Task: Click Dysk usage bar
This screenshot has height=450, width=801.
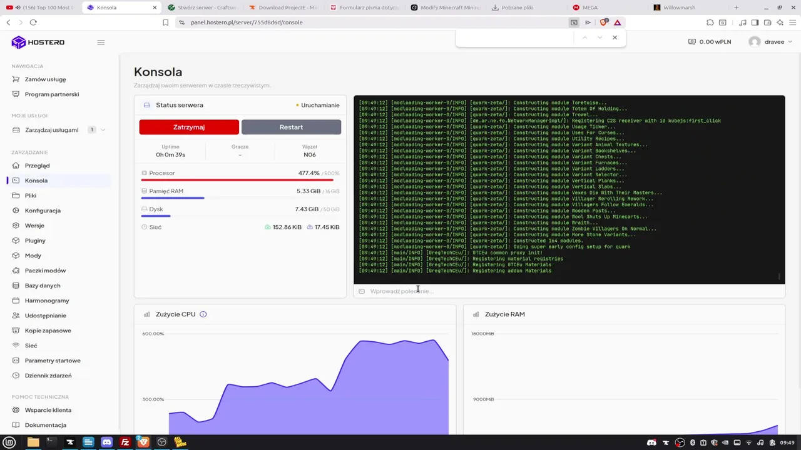Action: coord(240,216)
